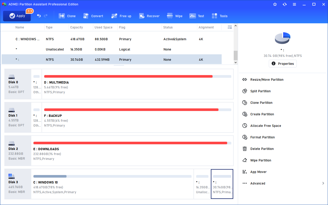Choose Clone Partition

point(261,103)
